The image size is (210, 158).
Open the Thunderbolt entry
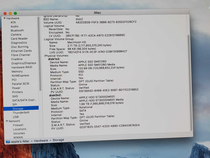click(21, 113)
